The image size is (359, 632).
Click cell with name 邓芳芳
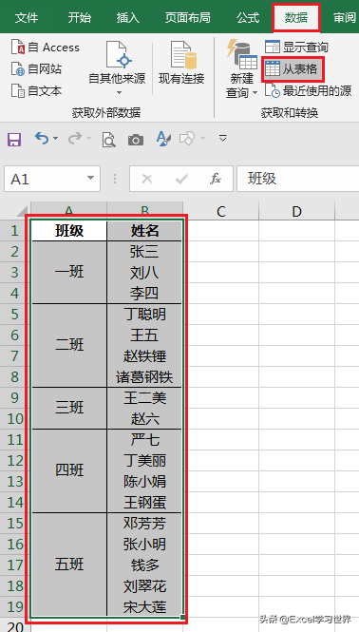coord(144,523)
